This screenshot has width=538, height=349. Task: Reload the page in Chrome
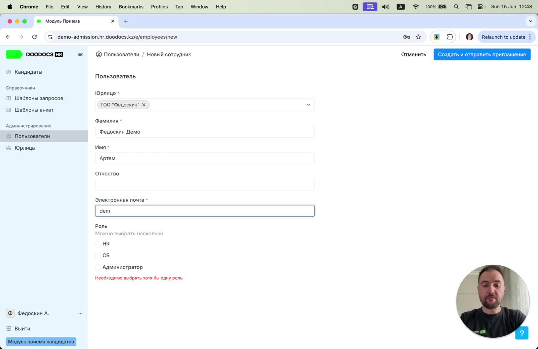(x=34, y=37)
